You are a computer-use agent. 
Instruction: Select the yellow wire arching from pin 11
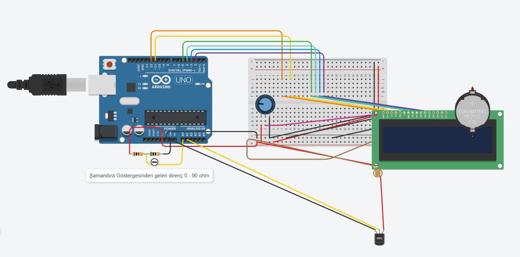click(x=222, y=36)
